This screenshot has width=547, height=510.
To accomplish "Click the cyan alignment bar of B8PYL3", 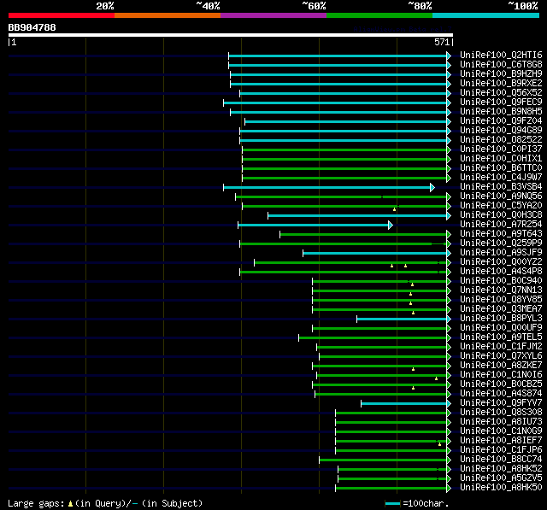I will [x=402, y=319].
